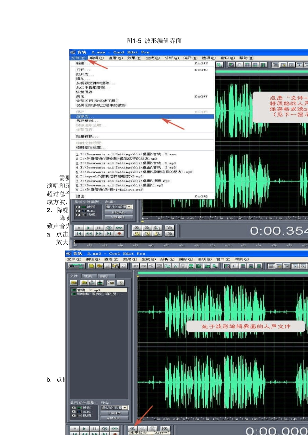Image resolution: width=308 pixels, height=435 pixels.
Task: Click Zoom Out Full icon in 2.wav window
Action: click(157, 228)
